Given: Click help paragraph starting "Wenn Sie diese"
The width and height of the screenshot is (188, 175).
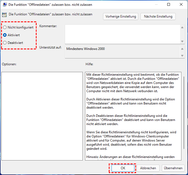Looking at the screenshot, I should pos(131,140).
